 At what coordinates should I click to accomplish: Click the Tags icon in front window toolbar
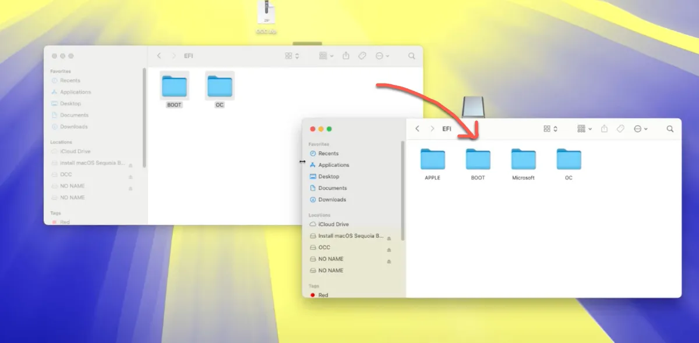tap(620, 129)
